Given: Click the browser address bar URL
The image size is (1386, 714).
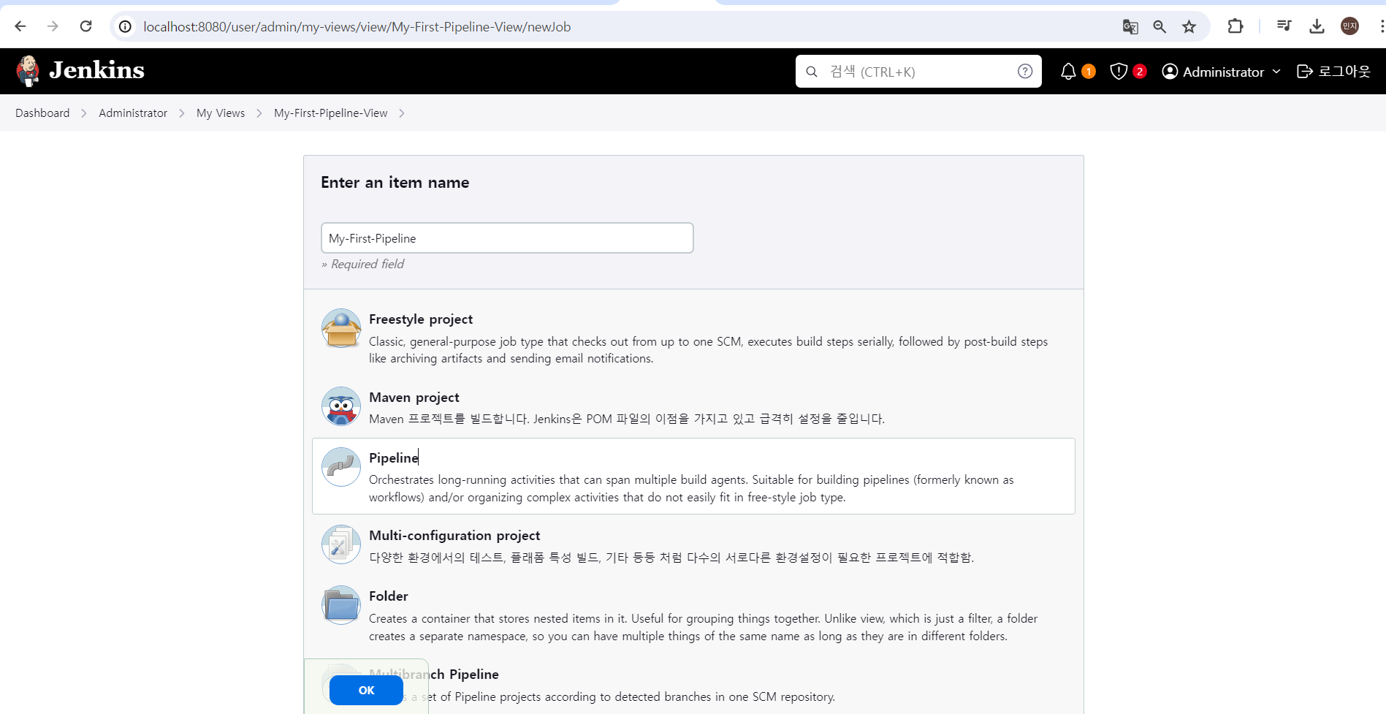Looking at the screenshot, I should [x=357, y=27].
